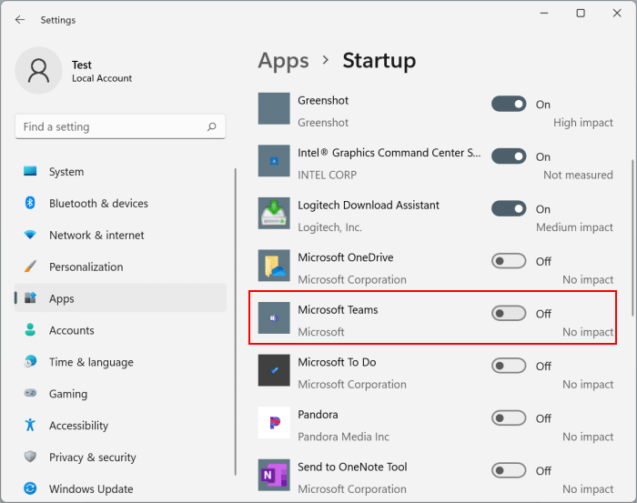Go to Gaming settings
Screen dimensions: 637x503
[120, 393]
